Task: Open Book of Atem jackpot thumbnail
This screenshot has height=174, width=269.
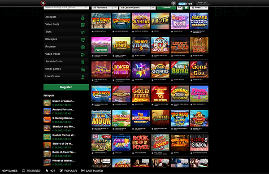Action: point(47,154)
